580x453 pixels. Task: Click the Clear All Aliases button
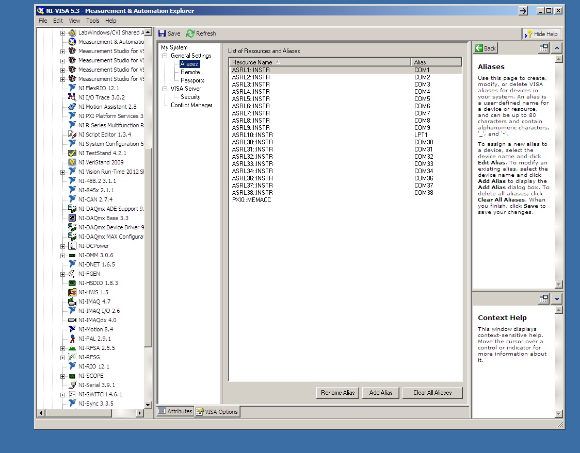coord(432,393)
